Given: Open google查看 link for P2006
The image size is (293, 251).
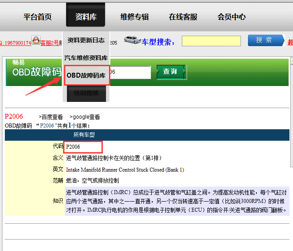Looking at the screenshot, I should [85, 117].
